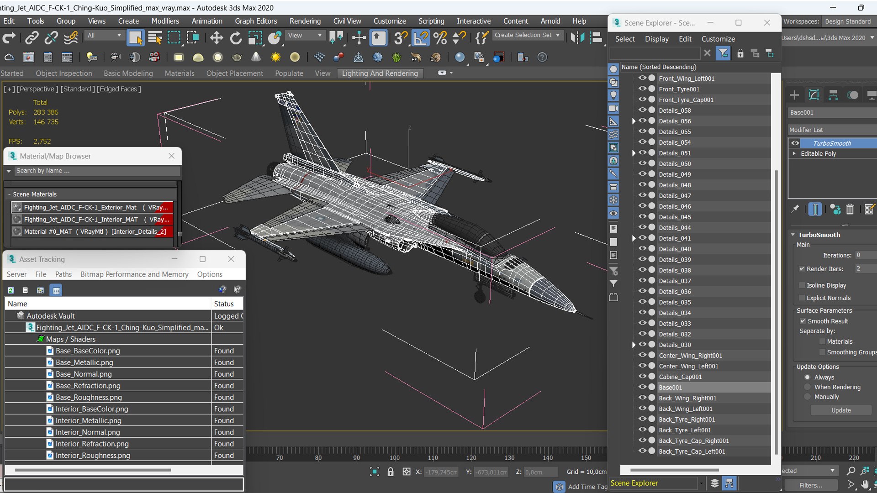Open the Graph Editors menu
The height and width of the screenshot is (493, 877).
click(256, 21)
